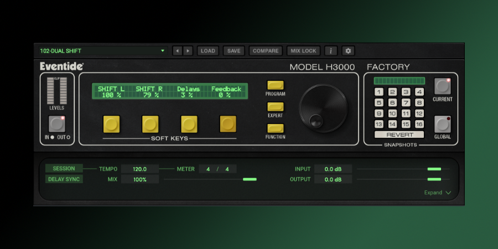Select snapshot 4

[x=419, y=92]
